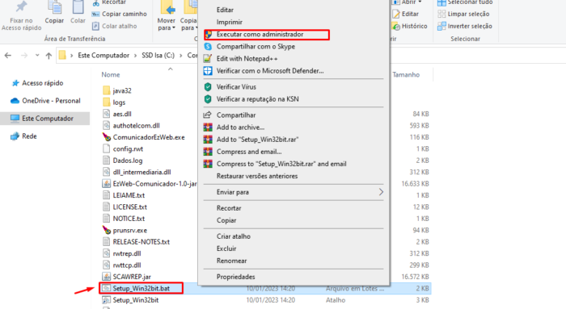Click Colar atalho in the ribbon
Screen dimensions: 566x309
click(115, 26)
